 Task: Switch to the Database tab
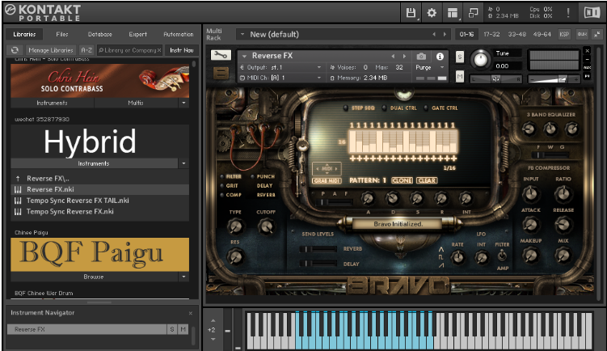(x=100, y=34)
